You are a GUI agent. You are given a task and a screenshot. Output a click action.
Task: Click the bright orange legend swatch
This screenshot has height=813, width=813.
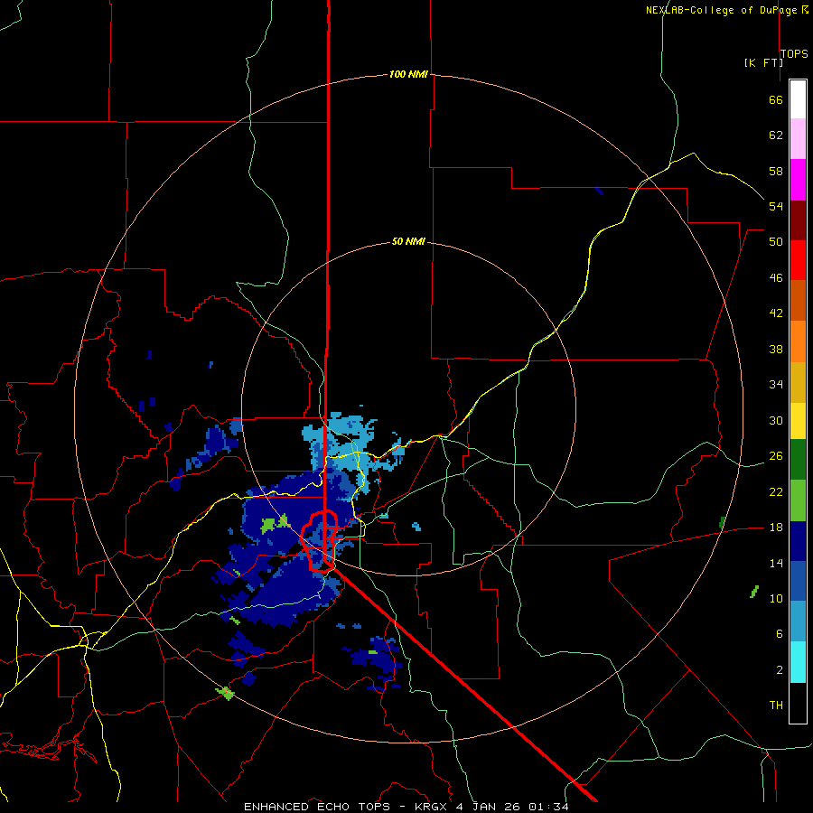click(x=798, y=341)
